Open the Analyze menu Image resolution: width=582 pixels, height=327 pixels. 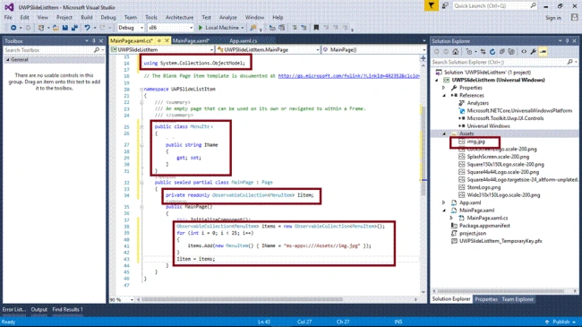228,17
